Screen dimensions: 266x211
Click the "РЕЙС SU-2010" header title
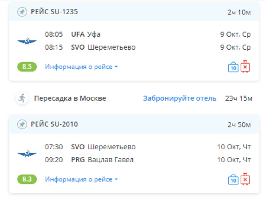pyautogui.click(x=54, y=125)
